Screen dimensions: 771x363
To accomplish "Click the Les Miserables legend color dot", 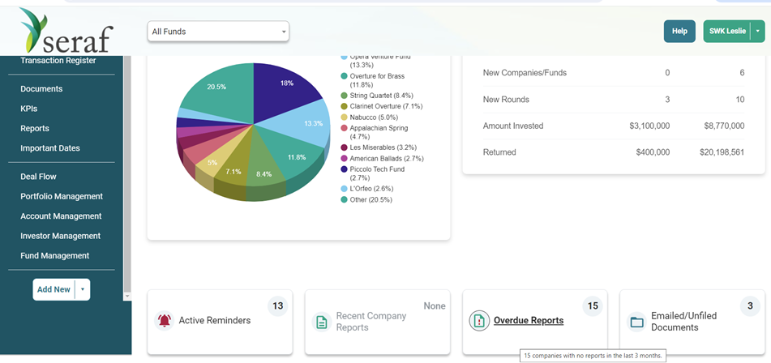I will point(345,147).
